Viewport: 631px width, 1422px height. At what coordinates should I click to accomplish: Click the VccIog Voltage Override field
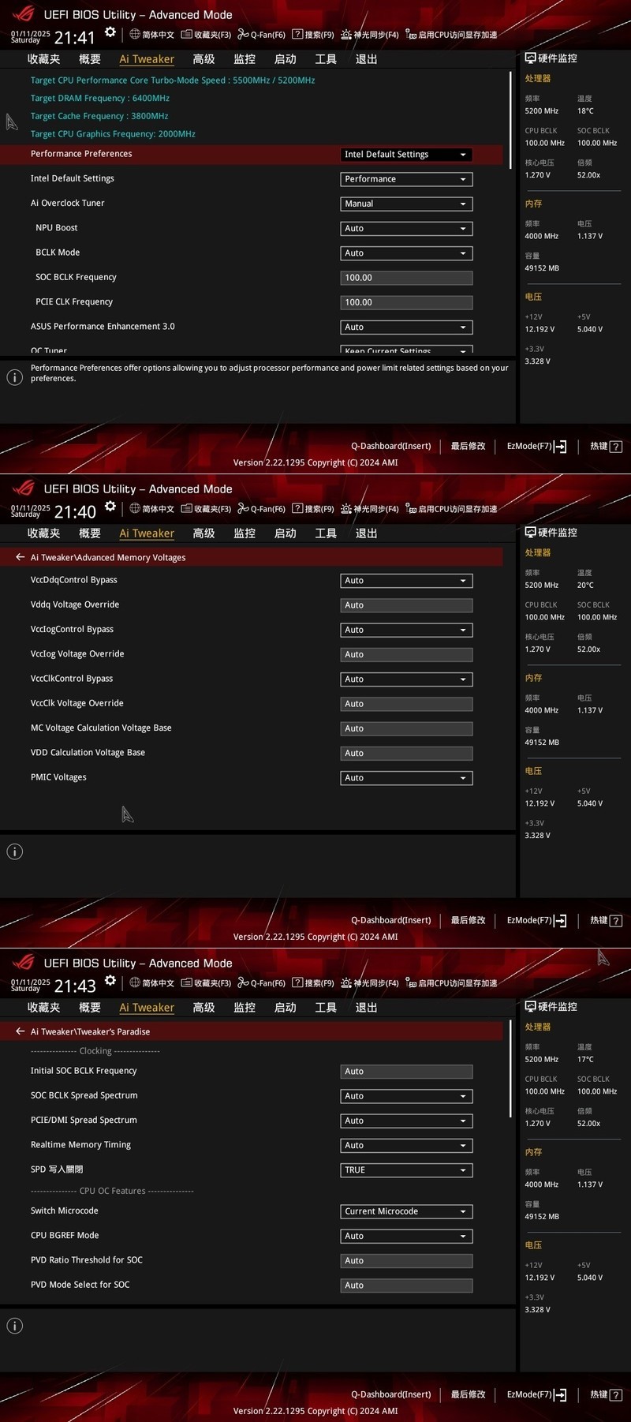(x=406, y=654)
